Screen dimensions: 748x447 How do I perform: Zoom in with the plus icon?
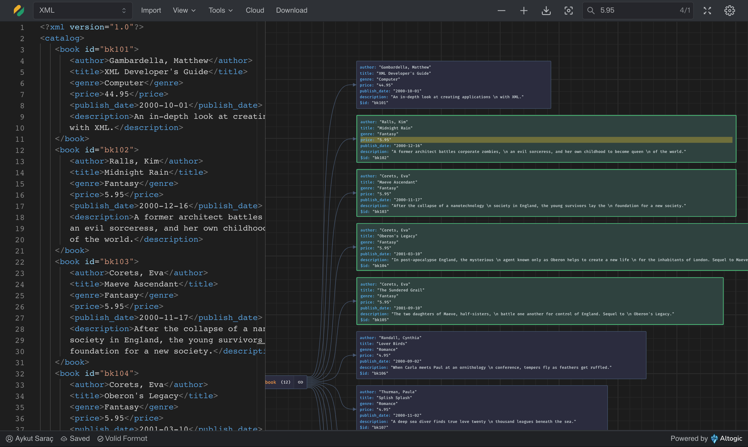[524, 11]
